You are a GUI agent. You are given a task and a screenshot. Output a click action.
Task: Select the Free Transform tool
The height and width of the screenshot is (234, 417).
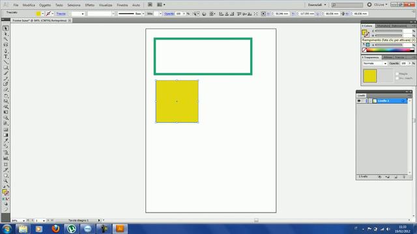coord(6,112)
